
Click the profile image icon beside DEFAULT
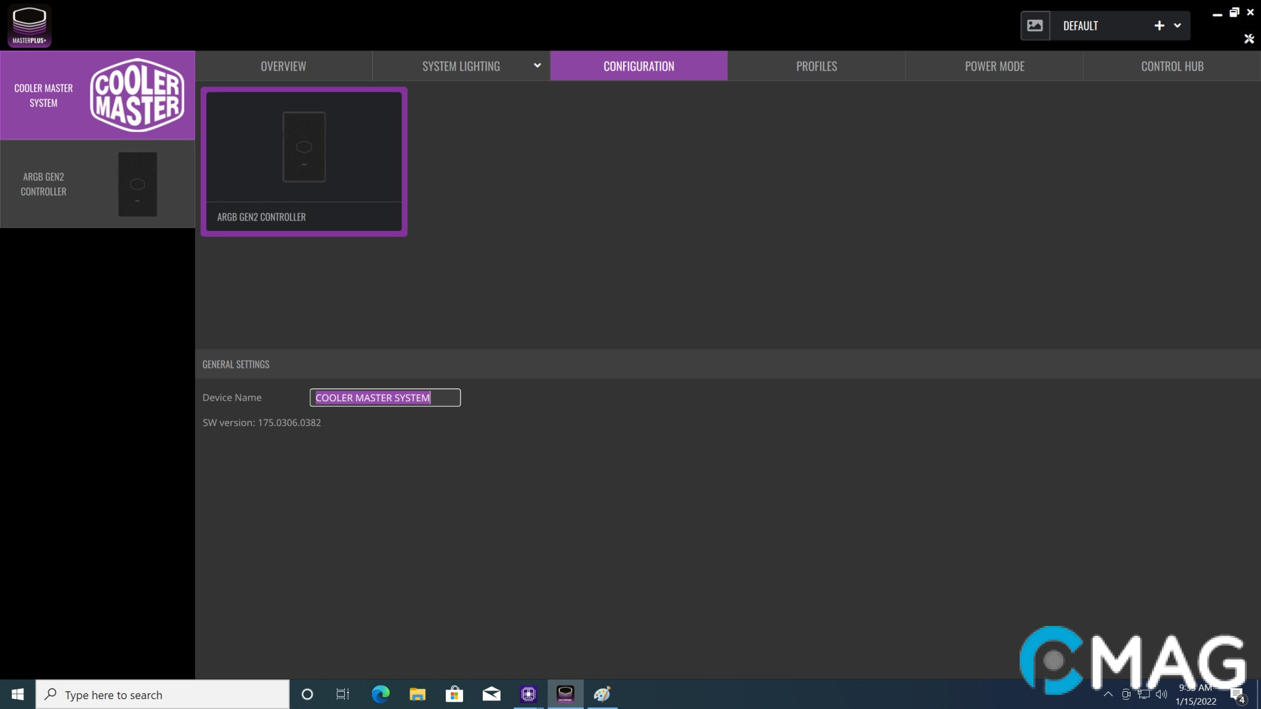pos(1035,26)
